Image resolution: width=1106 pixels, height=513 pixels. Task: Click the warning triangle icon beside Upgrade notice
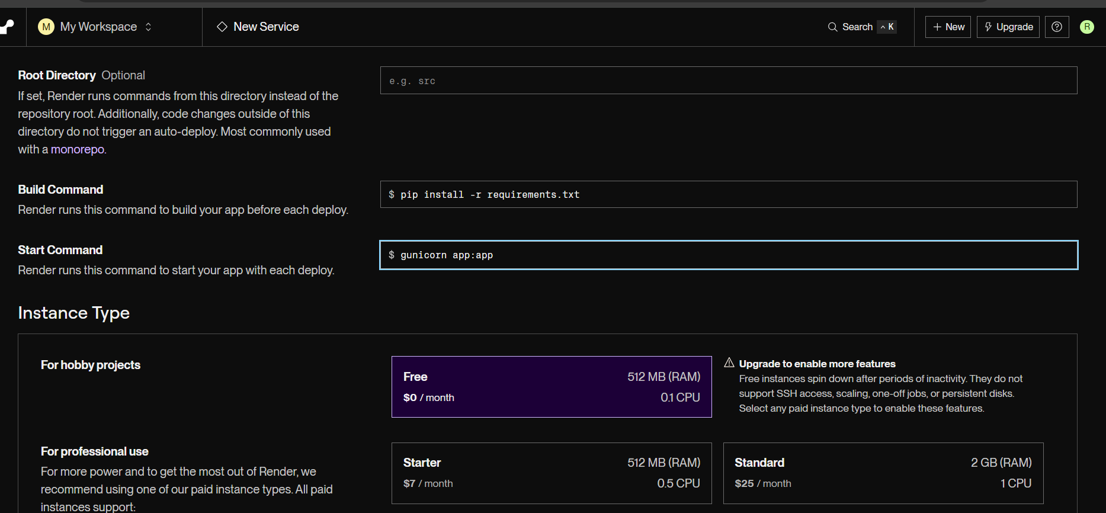point(729,363)
